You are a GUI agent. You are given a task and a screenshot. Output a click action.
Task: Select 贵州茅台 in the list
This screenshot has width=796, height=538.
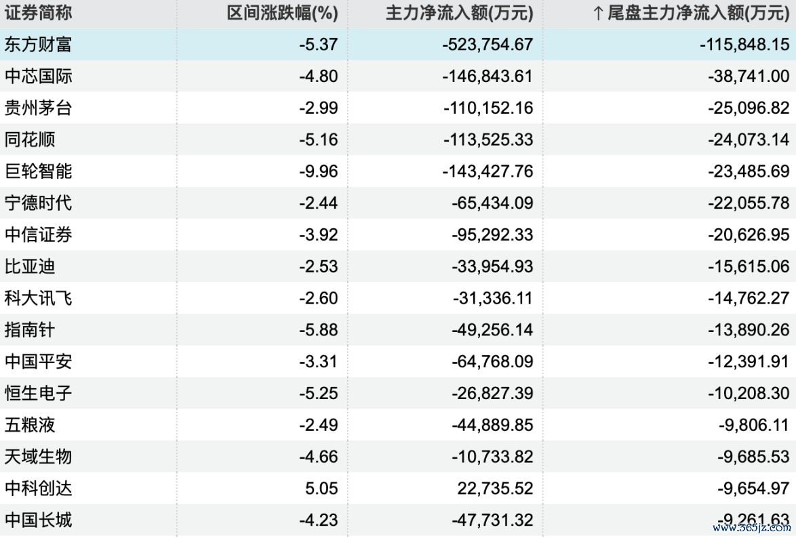coord(39,108)
